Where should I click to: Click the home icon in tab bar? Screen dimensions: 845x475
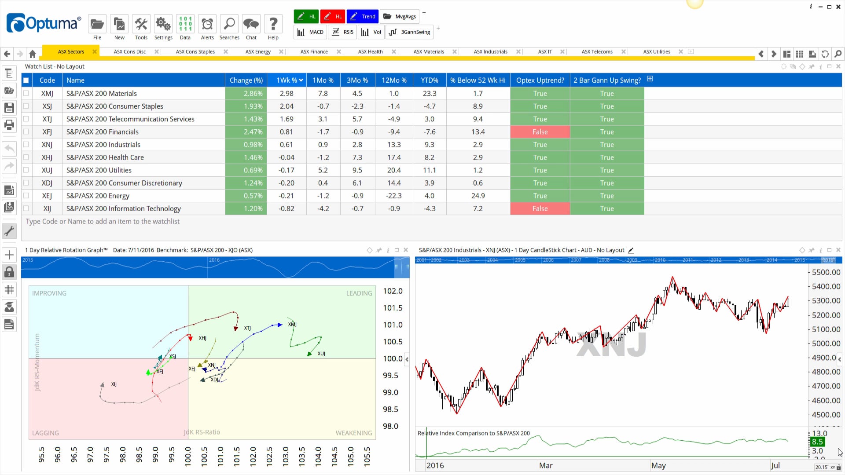[32, 54]
